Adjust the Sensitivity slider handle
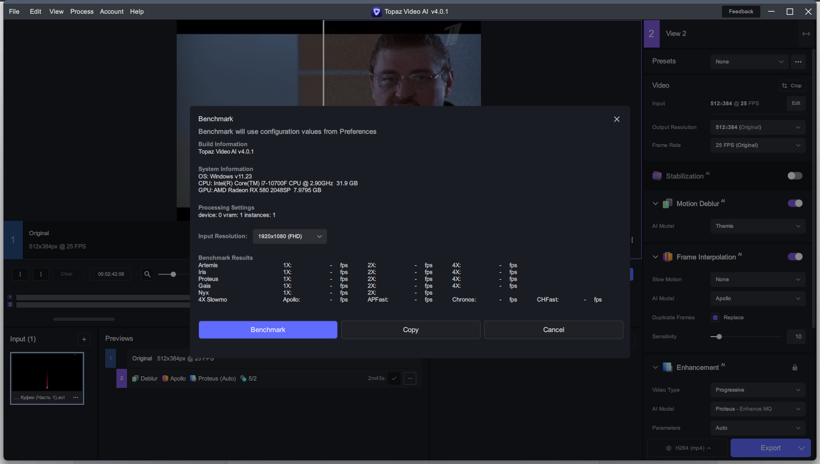This screenshot has height=464, width=820. [719, 337]
